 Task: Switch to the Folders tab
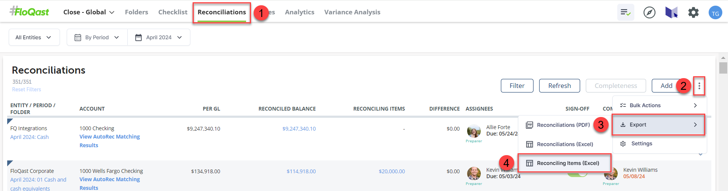click(x=136, y=12)
